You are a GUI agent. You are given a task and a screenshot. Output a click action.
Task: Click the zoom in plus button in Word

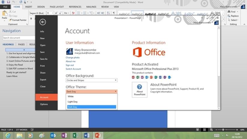point(237,130)
